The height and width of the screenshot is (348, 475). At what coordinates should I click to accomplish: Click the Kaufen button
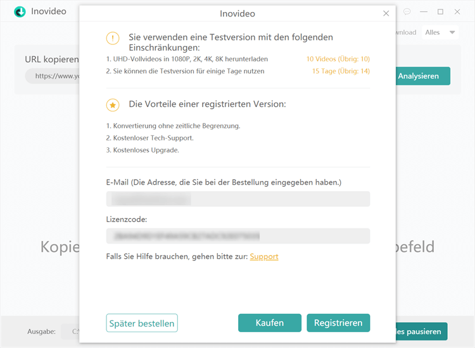[x=270, y=323]
